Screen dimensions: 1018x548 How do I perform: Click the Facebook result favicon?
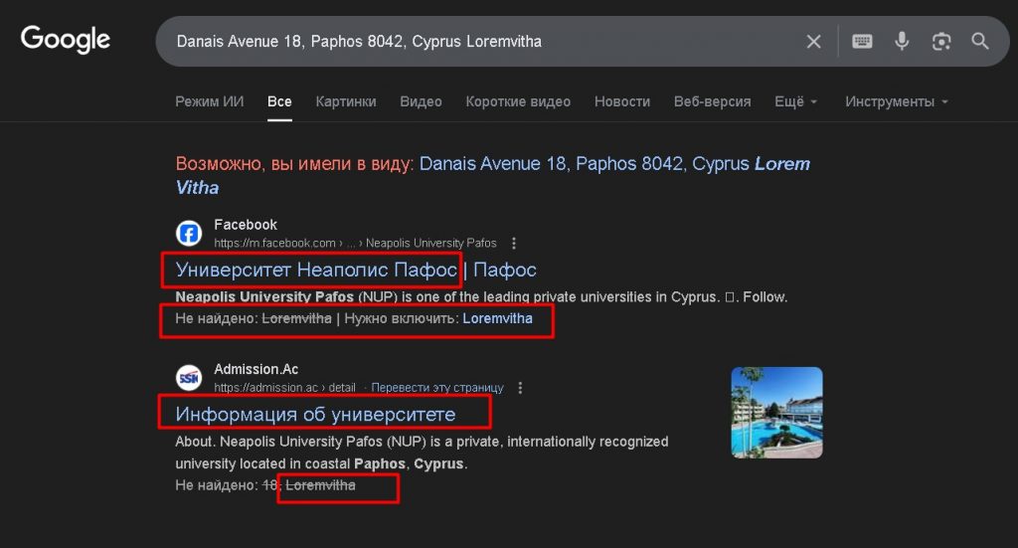click(x=189, y=234)
